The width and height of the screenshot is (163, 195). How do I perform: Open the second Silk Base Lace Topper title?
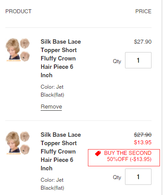(61, 151)
